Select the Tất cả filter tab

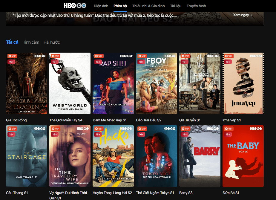click(12, 42)
